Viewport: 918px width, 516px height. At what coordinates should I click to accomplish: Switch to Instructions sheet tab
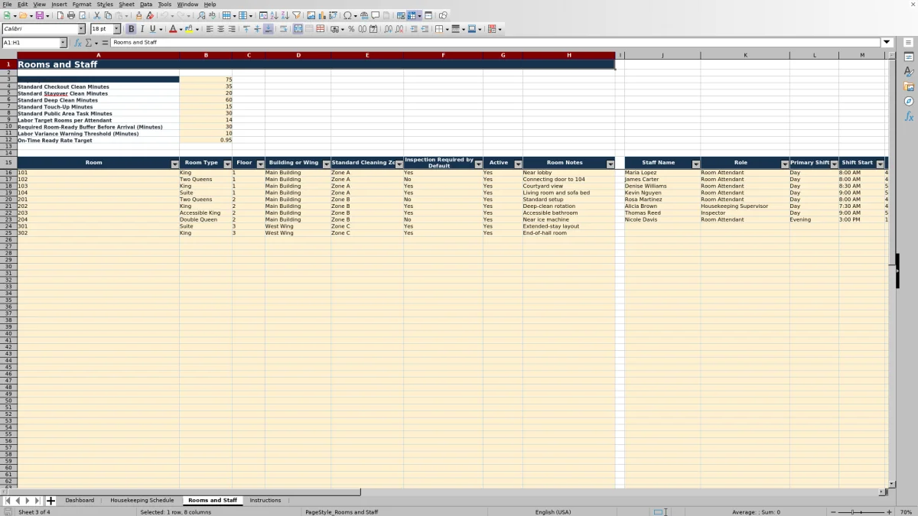pos(265,501)
